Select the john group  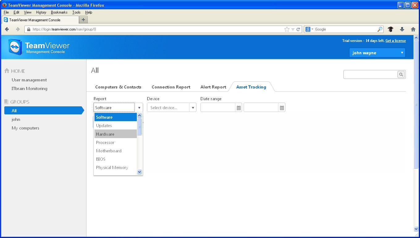point(16,119)
